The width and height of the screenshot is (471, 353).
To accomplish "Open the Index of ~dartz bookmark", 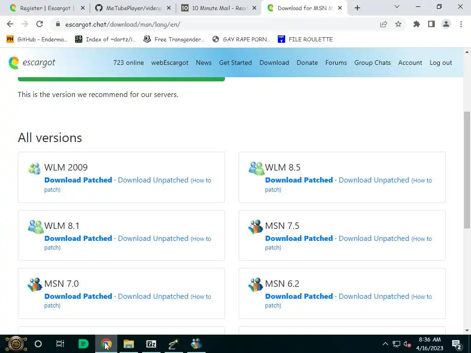I will click(x=106, y=40).
